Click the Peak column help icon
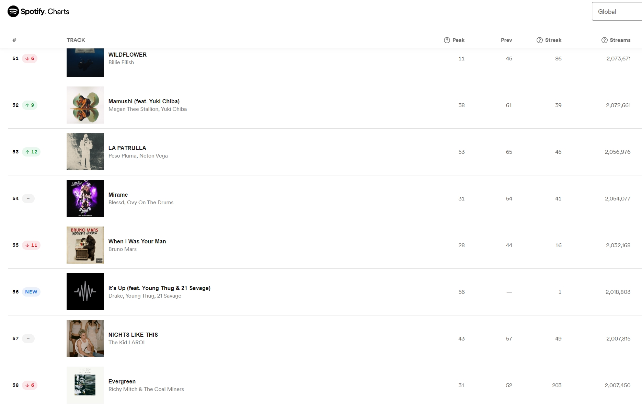 (447, 40)
